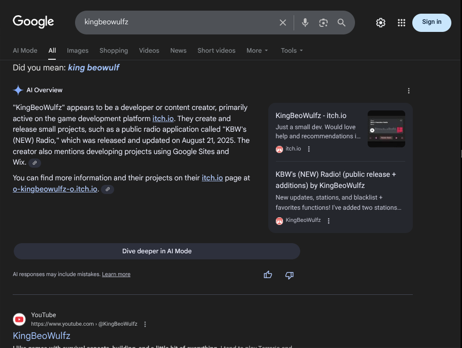
Task: Click the magnifying glass search button
Action: tap(341, 22)
